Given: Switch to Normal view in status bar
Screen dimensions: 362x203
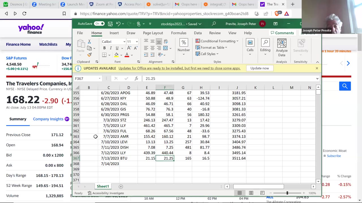Looking at the screenshot, I should point(240,193).
